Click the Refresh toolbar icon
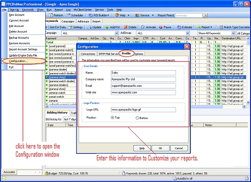The width and height of the screenshot is (251, 182). [51, 16]
